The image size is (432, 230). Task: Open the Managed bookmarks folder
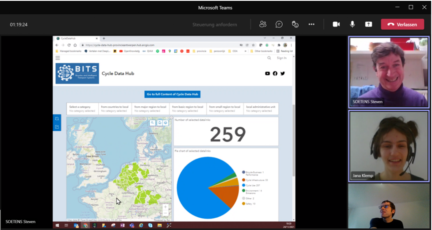click(69, 51)
